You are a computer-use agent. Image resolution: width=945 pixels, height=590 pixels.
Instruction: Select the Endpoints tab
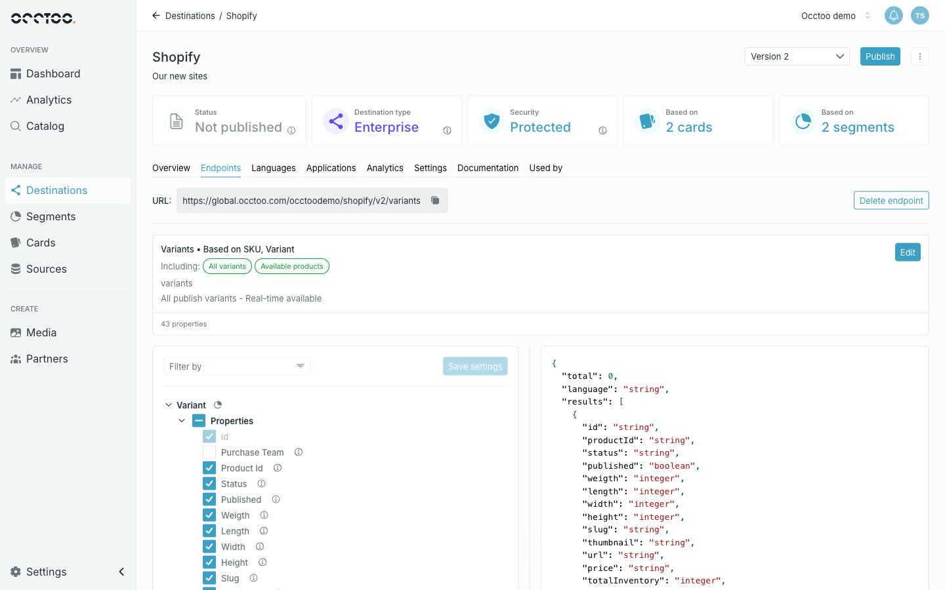(220, 168)
